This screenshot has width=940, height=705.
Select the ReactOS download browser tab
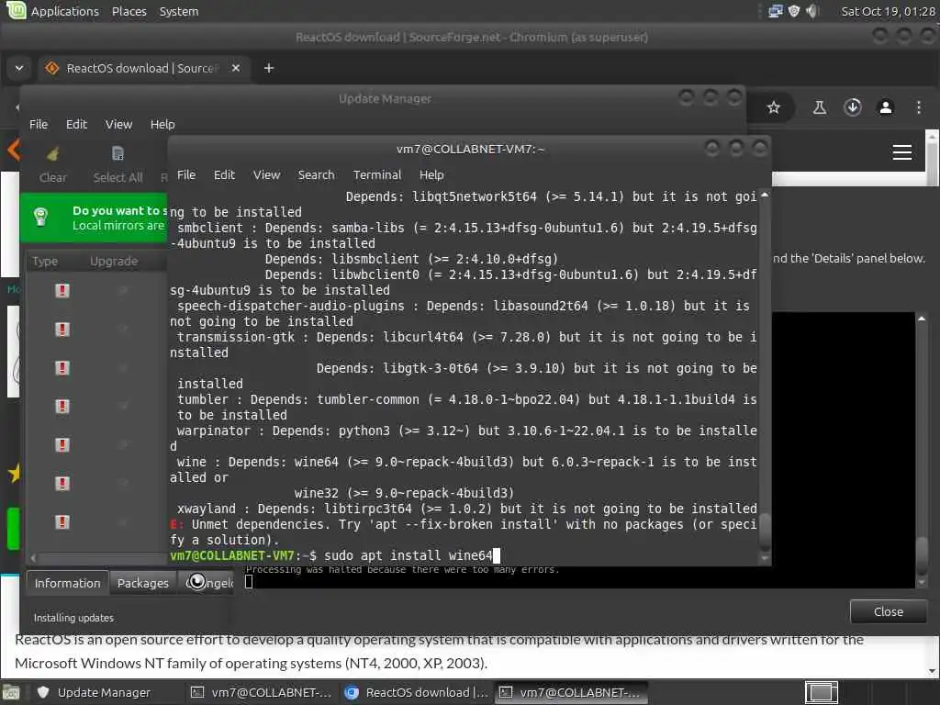(142, 68)
